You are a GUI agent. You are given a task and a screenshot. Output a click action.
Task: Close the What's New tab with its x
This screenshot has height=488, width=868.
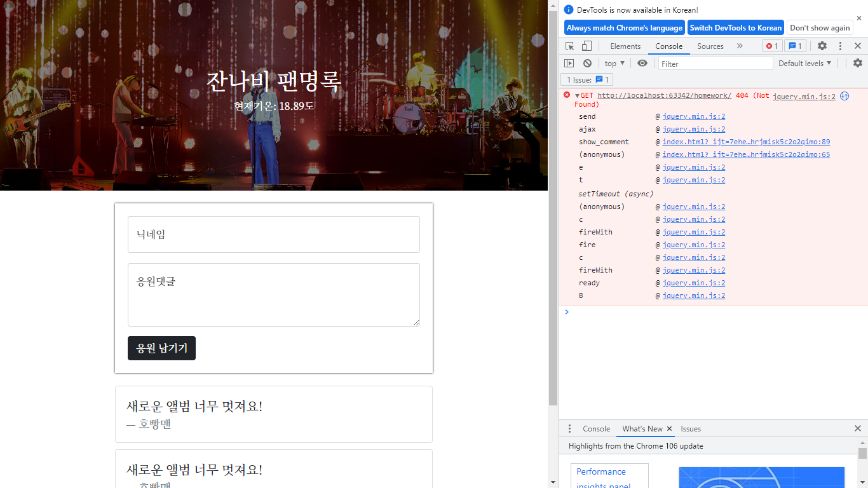669,429
